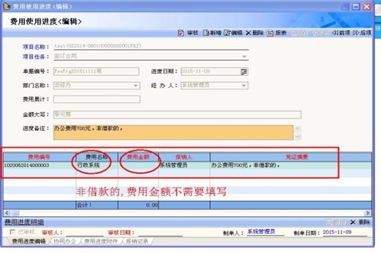381x253 pixels.
Task: Click the 审核 (audit) toolbar button
Action: point(188,33)
